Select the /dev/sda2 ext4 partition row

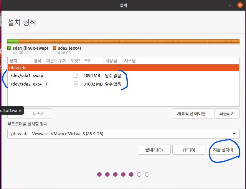[x=123, y=84]
